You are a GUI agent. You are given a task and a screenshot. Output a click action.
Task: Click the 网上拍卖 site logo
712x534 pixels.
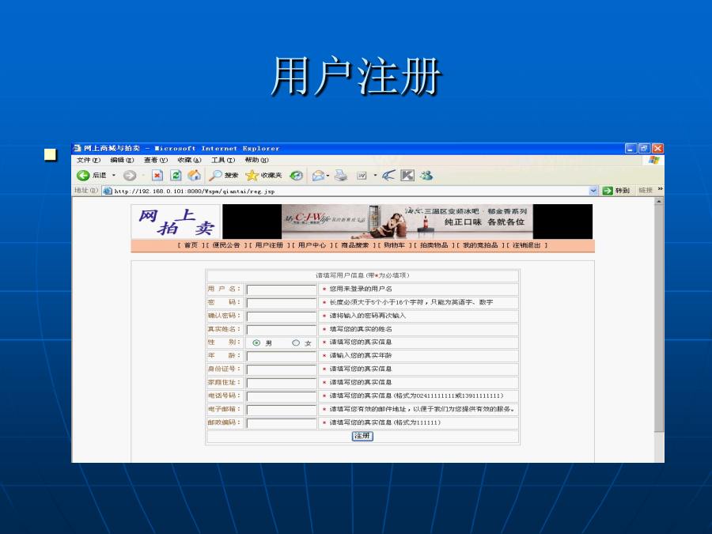[176, 222]
